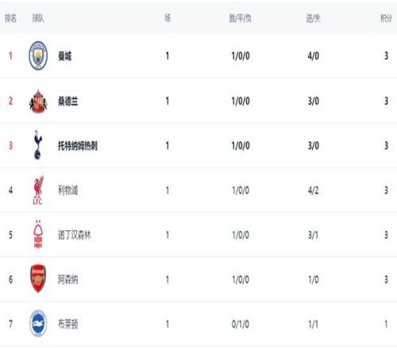Screen dimensions: 397x349
Task: Click the Liverpool LFC crest
Action: 38,190
